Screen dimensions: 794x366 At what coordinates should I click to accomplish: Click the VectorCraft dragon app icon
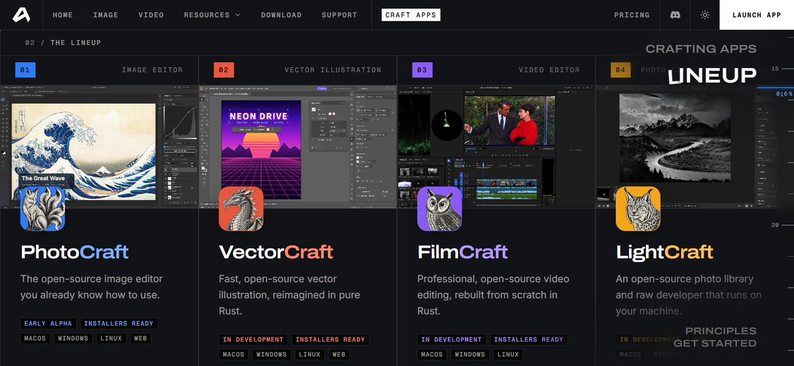tap(241, 209)
